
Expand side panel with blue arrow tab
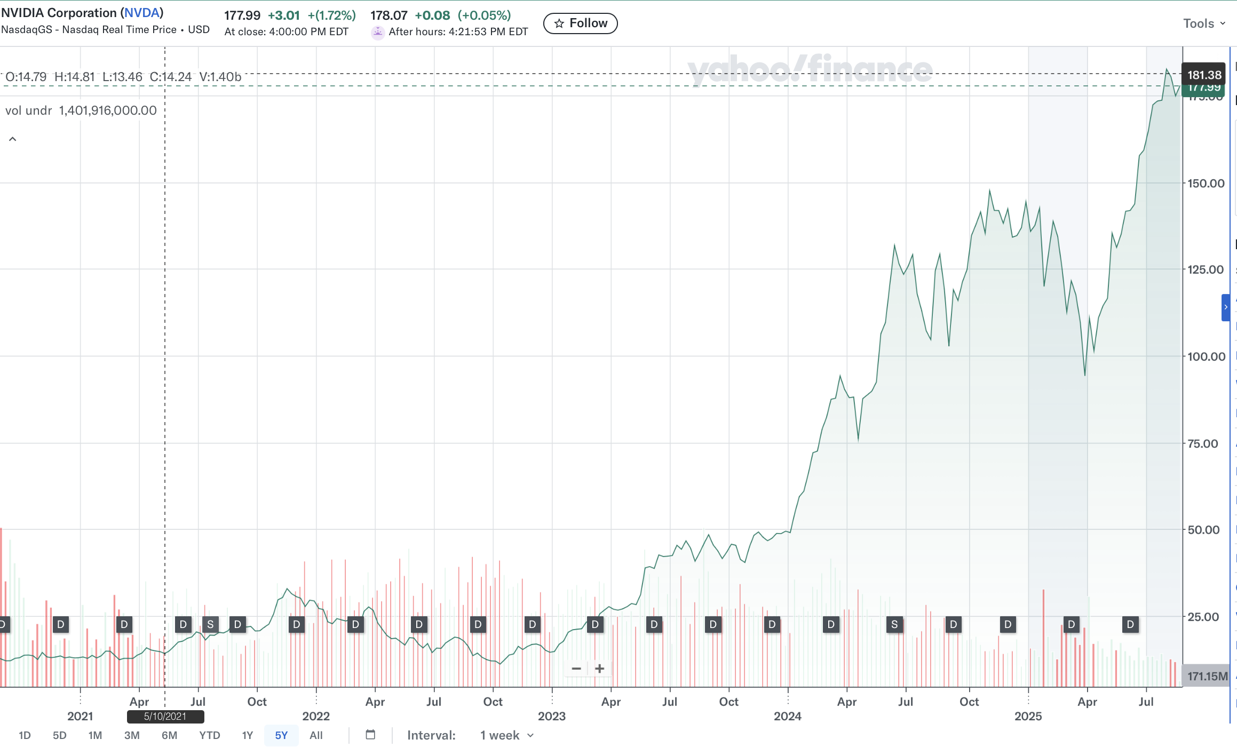pos(1226,307)
